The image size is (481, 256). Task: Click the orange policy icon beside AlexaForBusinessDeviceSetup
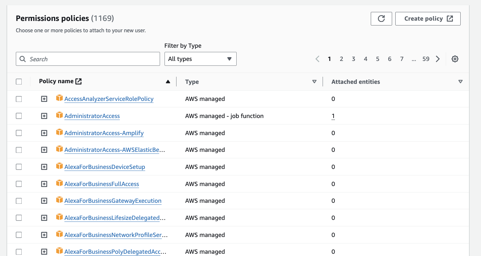pyautogui.click(x=59, y=166)
